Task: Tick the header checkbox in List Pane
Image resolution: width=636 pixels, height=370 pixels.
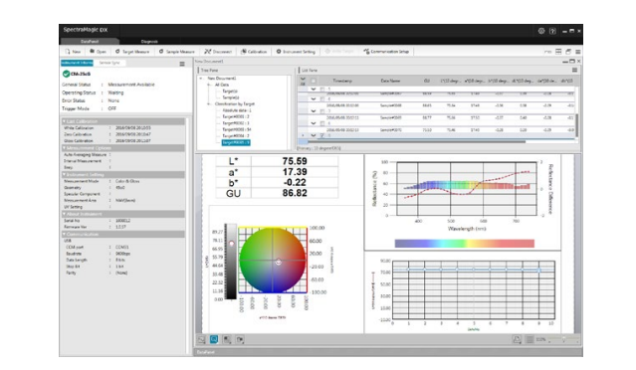Action: (314, 81)
